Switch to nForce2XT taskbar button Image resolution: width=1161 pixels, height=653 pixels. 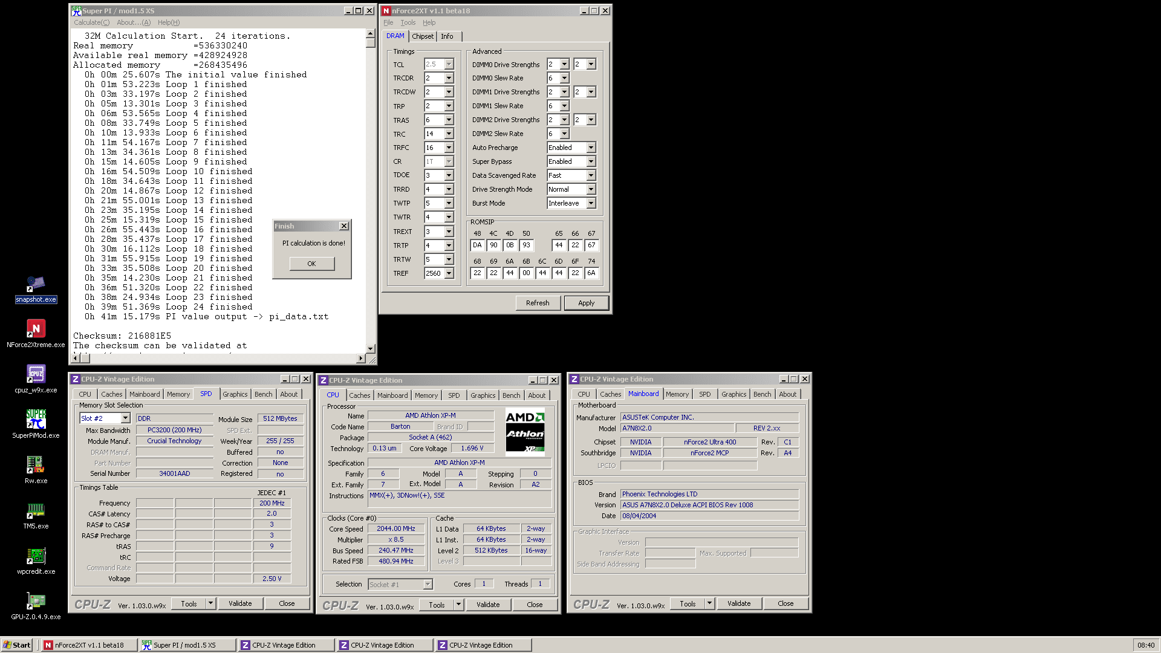click(89, 645)
